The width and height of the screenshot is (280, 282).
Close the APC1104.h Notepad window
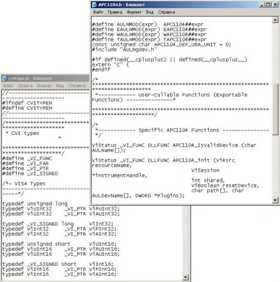point(275,4)
